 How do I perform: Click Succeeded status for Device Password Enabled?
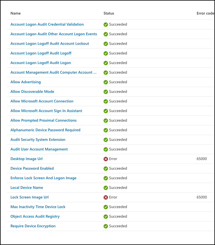[x=118, y=168]
